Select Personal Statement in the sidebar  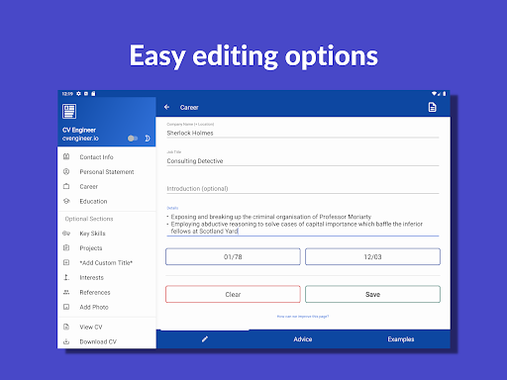click(107, 172)
